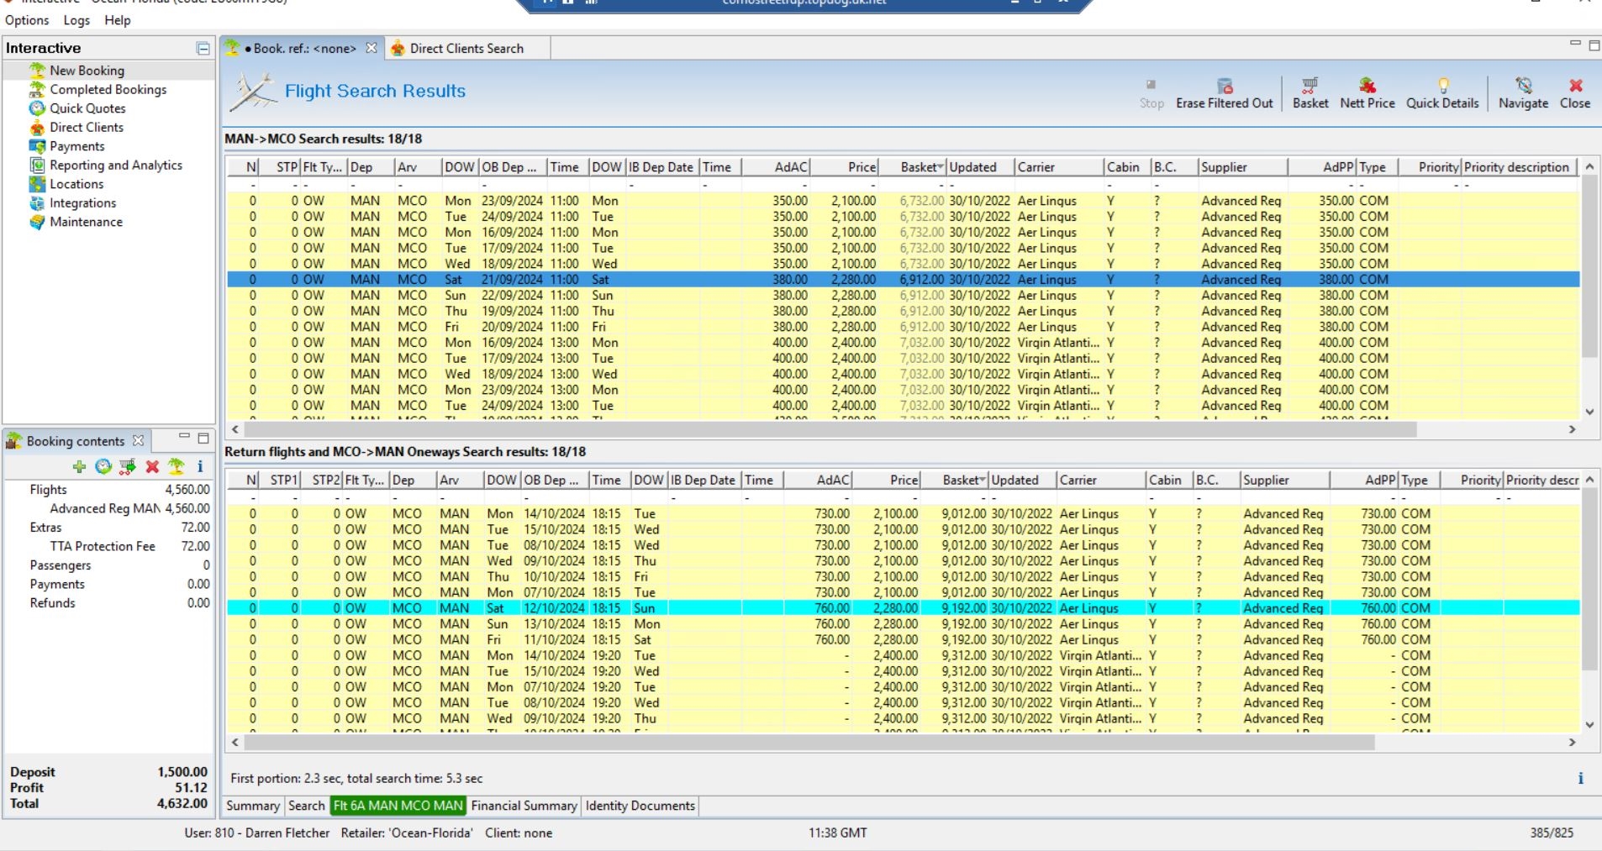Click the blue info icon in Booking contents
The width and height of the screenshot is (1602, 851).
(200, 466)
